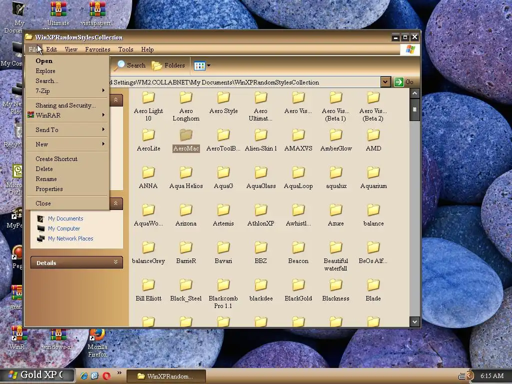Select the BlackGold folder
512x384 pixels.
pyautogui.click(x=298, y=290)
